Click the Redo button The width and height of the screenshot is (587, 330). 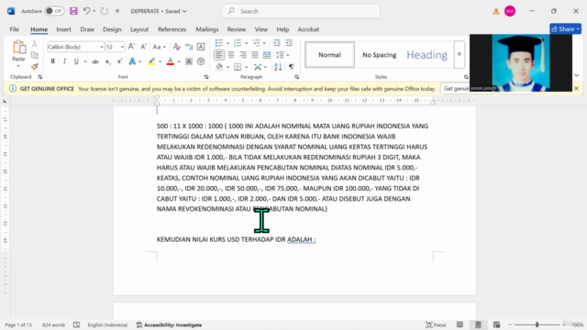pos(104,11)
